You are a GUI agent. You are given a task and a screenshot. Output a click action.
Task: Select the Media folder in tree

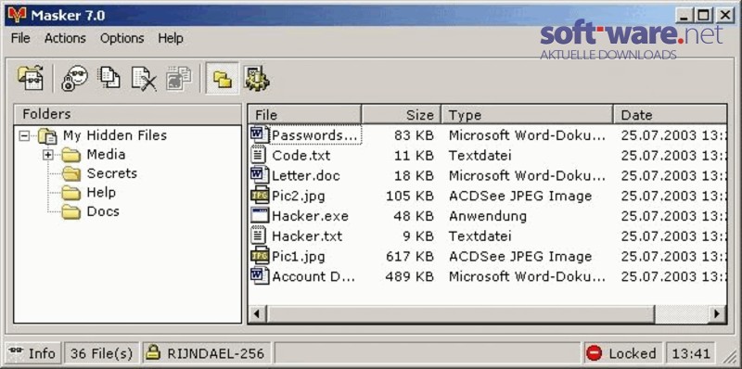coord(106,155)
